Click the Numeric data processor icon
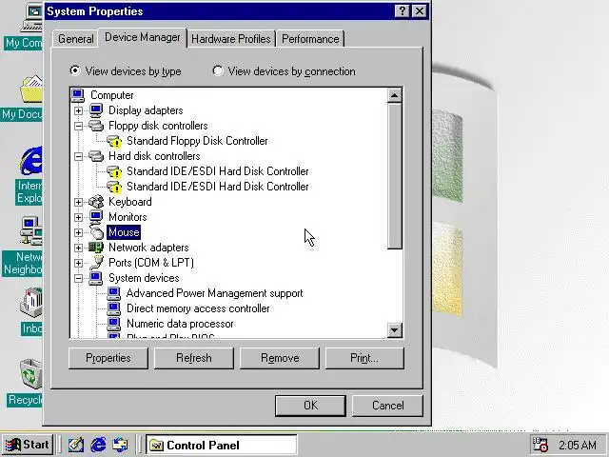Screen dimensions: 609x457 [114, 324]
